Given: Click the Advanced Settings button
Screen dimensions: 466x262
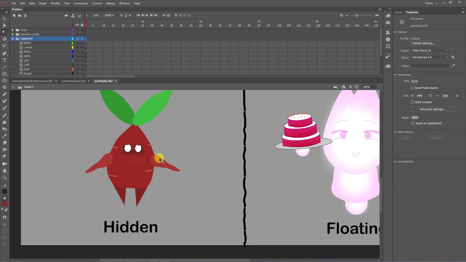Looking at the screenshot, I should pos(432,109).
